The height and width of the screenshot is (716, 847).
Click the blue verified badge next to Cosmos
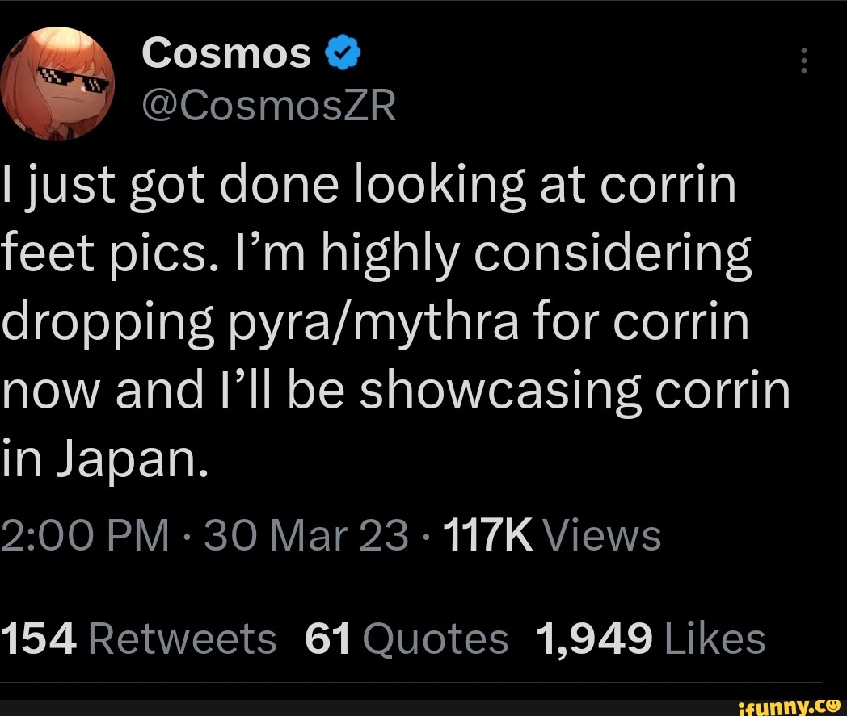click(x=342, y=52)
